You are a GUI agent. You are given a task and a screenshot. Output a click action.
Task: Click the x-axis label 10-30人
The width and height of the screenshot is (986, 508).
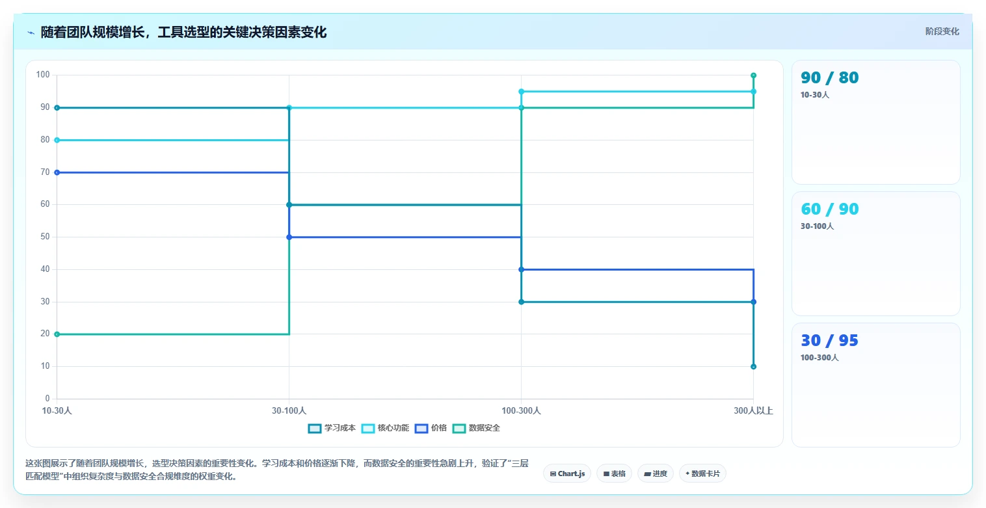point(57,411)
